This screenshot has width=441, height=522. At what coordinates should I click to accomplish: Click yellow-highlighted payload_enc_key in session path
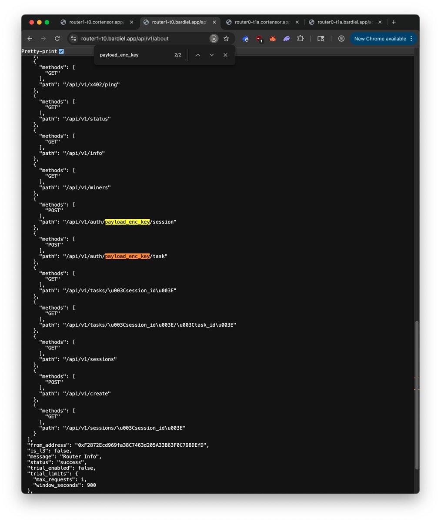click(x=127, y=222)
